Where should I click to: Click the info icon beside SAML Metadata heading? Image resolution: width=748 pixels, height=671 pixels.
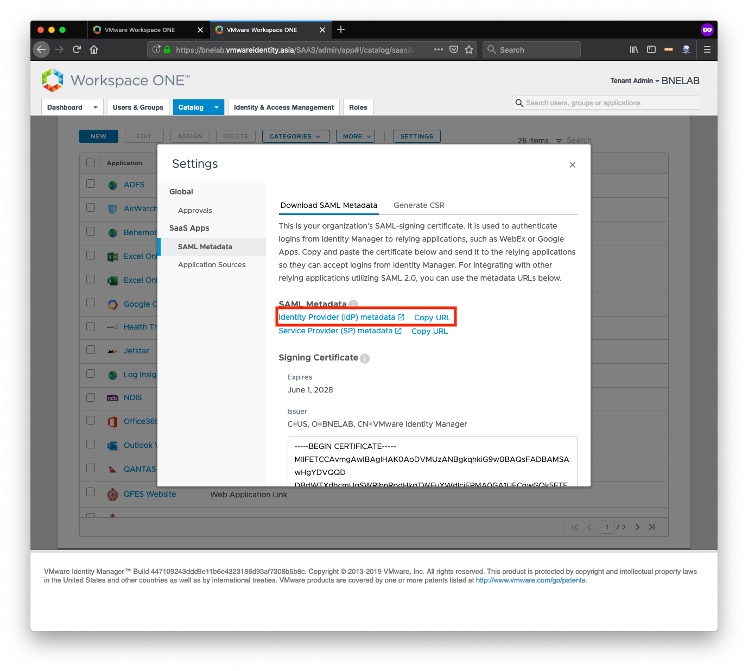tap(353, 305)
